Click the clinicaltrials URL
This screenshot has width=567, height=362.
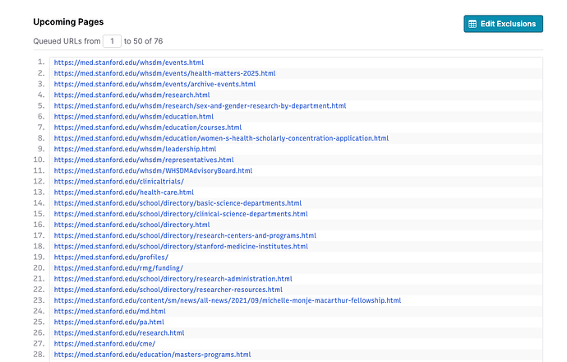pos(119,181)
